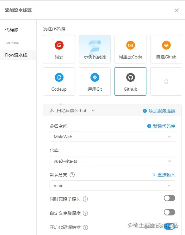Click the chevron arrow in the main branch field
This screenshot has height=235, width=185.
coord(169,185)
